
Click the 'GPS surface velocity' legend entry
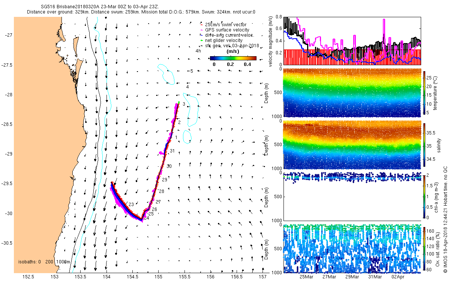227,30
